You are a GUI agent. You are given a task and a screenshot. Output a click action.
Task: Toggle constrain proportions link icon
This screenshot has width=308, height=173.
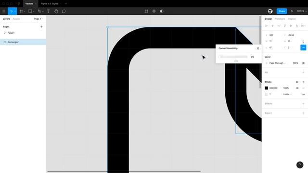pos(303,41)
